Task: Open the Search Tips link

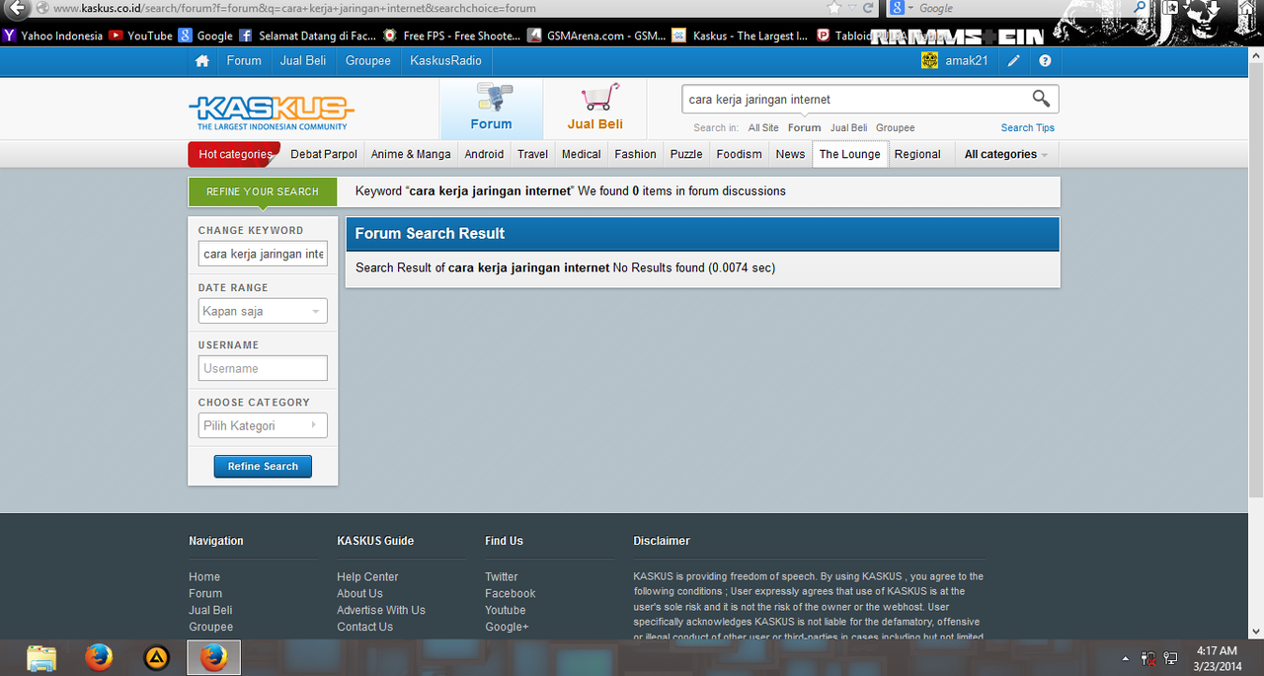Action: click(x=1027, y=128)
